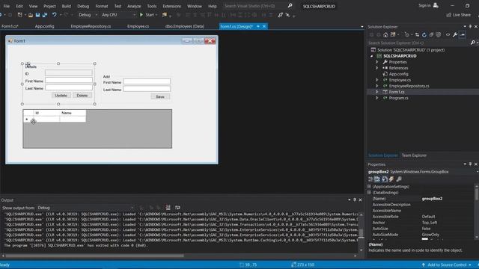Image resolution: width=479 pixels, height=269 pixels.
Task: Click the wrench Properties icon in Solution Explorer toolbar
Action: point(455,35)
